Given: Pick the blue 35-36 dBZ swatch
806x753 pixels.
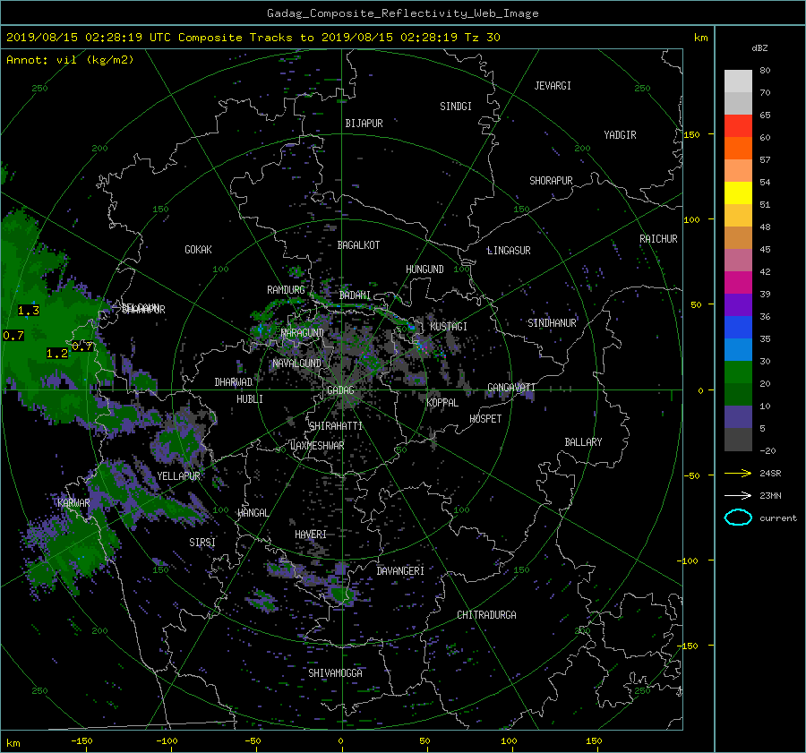Looking at the screenshot, I should click(738, 328).
